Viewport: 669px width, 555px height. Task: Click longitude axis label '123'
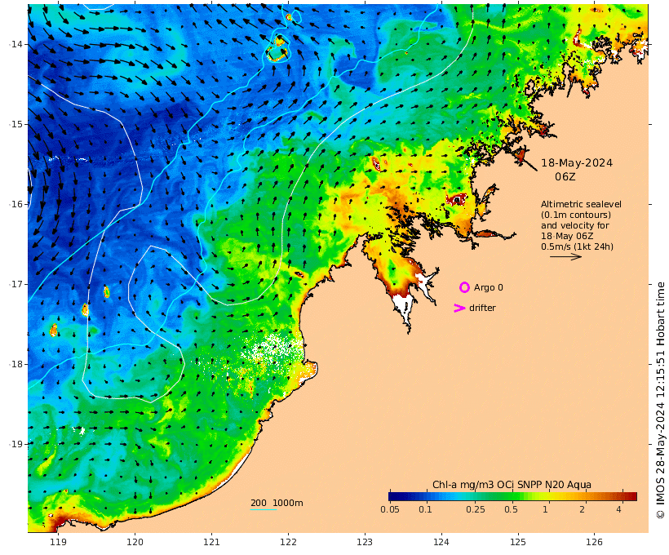(365, 542)
